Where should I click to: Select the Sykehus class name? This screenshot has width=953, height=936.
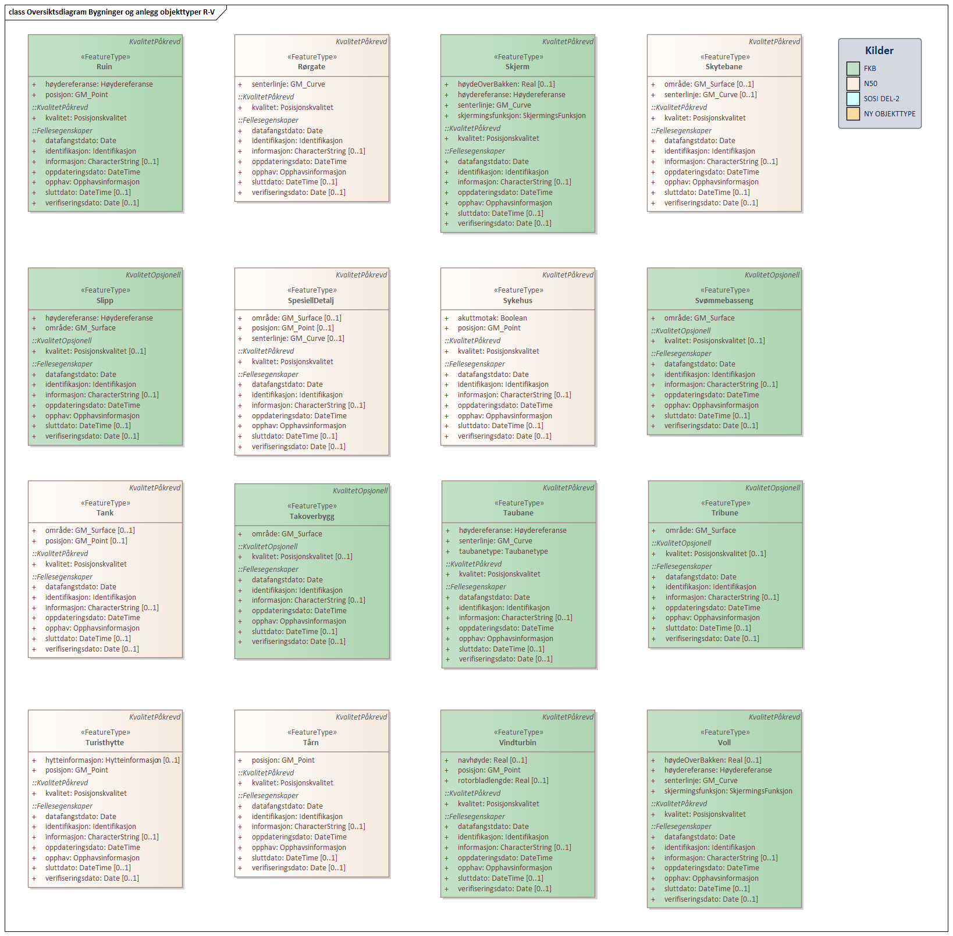click(x=518, y=301)
